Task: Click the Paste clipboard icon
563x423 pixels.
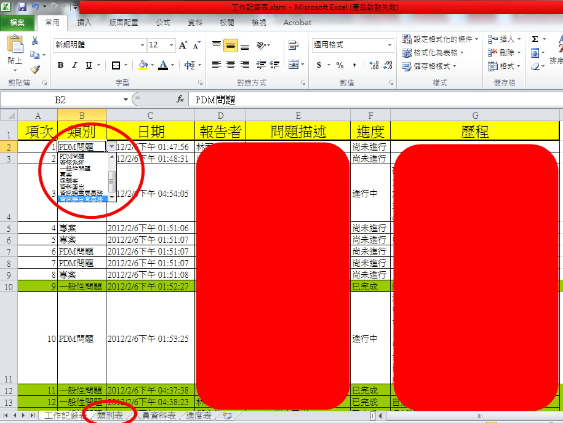Action: pos(15,44)
